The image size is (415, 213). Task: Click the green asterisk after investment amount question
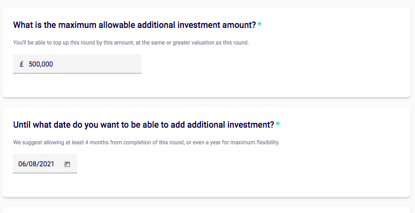pos(260,24)
